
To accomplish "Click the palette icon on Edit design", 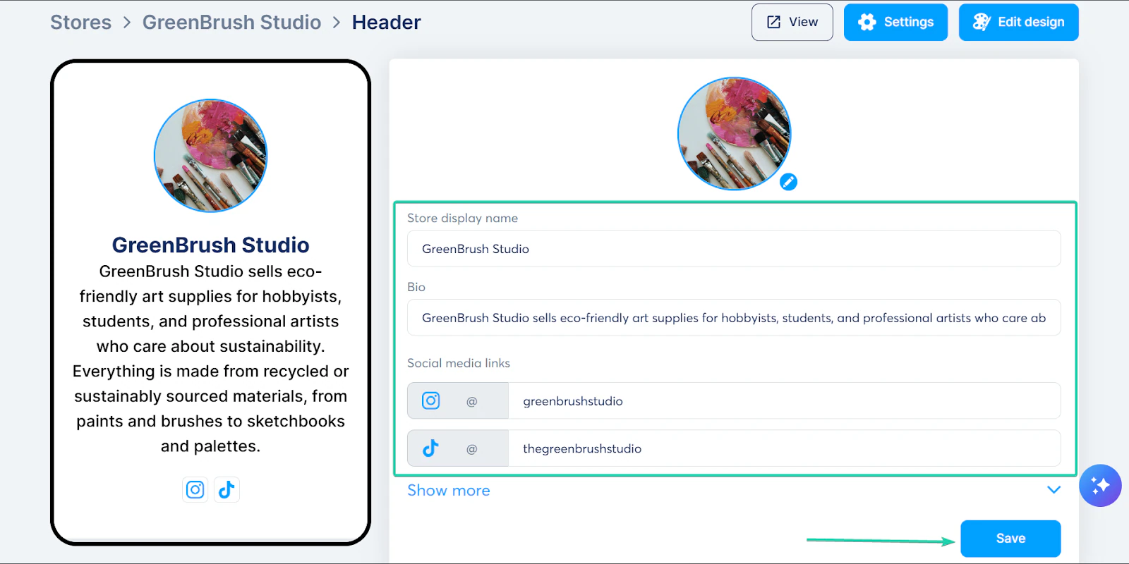I will pos(982,22).
